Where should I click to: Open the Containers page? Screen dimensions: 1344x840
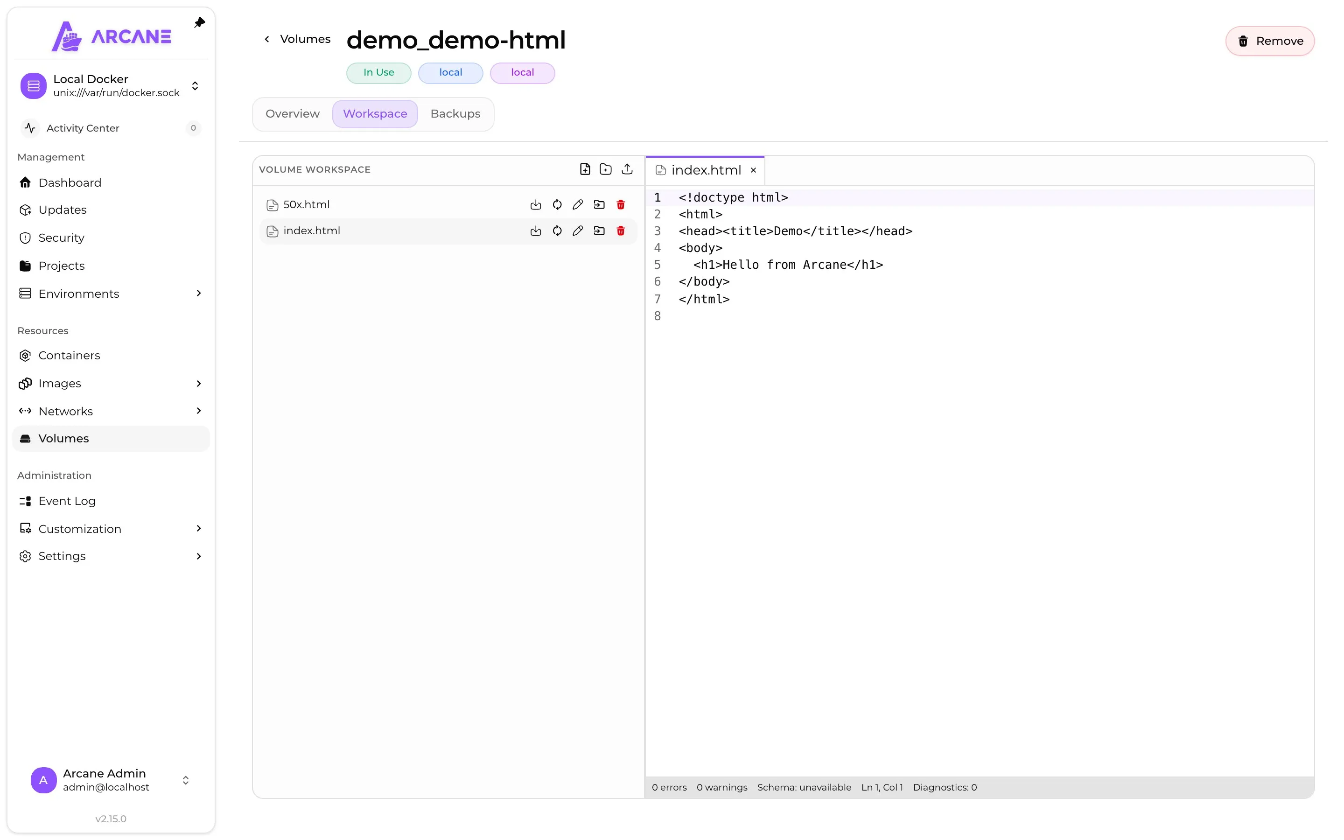111,356
